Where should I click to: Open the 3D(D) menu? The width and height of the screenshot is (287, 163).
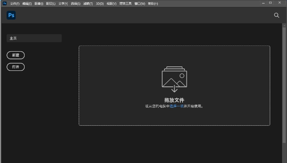coord(100,4)
